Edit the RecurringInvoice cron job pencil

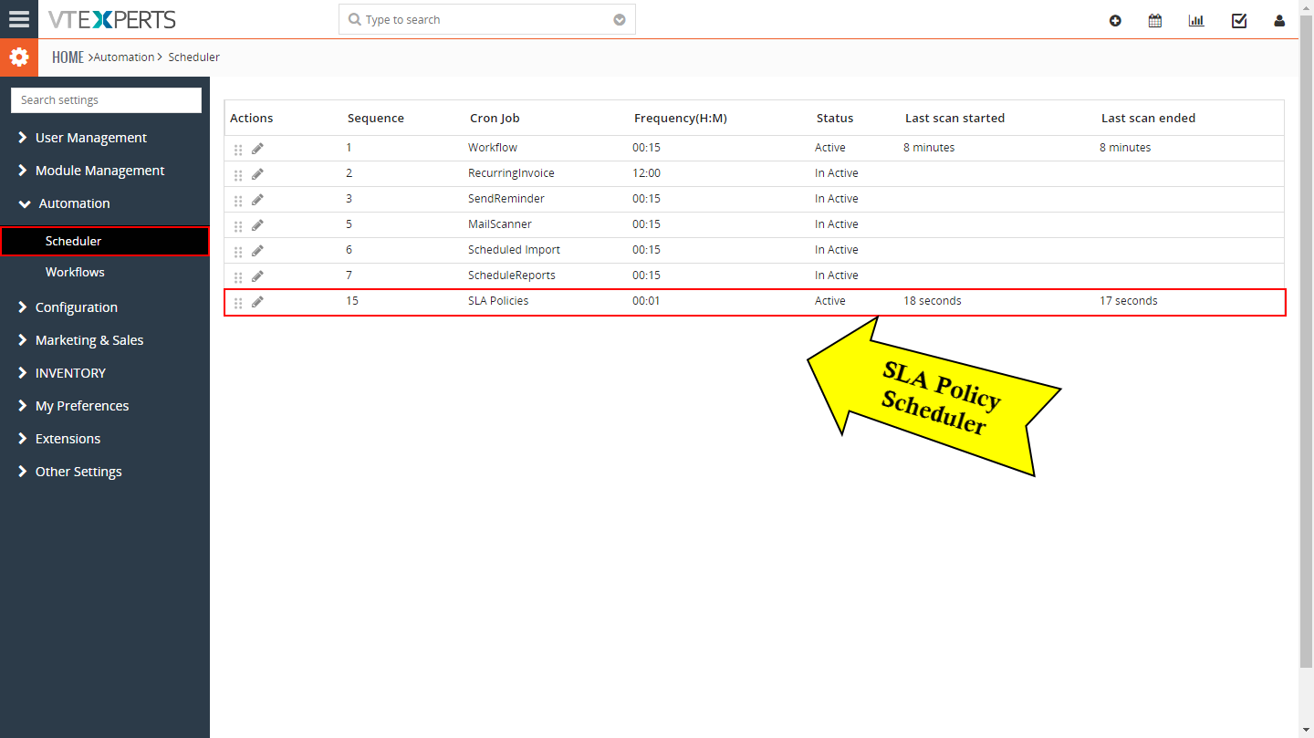tap(257, 174)
